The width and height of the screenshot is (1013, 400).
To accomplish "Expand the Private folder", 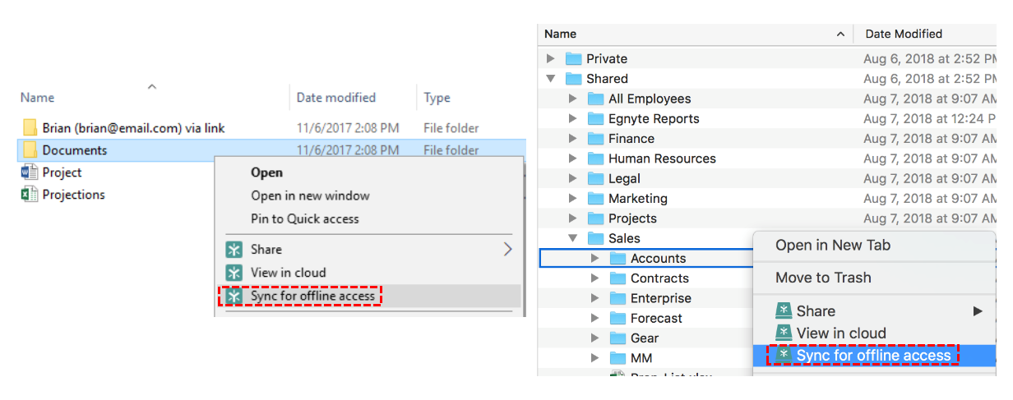I will coord(551,59).
